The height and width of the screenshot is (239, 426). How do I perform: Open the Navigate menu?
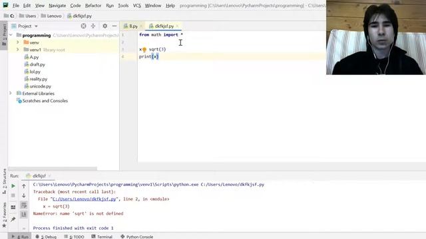pyautogui.click(x=57, y=5)
